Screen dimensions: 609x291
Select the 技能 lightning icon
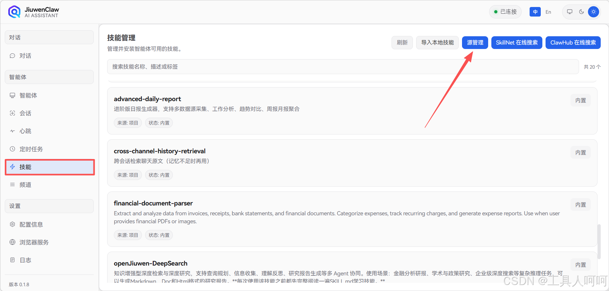click(x=12, y=167)
